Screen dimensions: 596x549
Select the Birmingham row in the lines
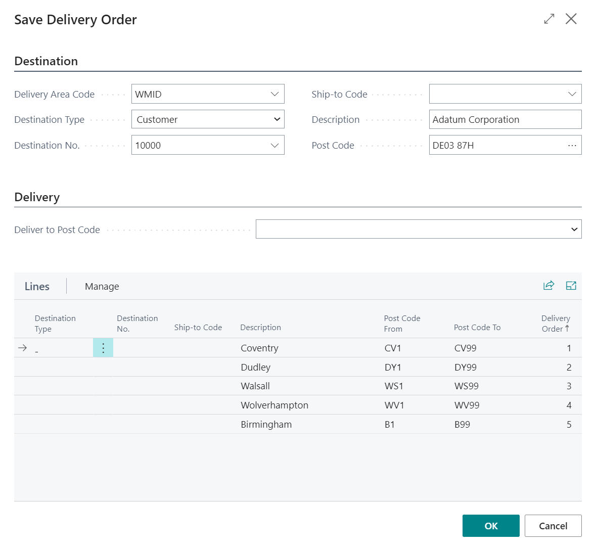tap(266, 425)
